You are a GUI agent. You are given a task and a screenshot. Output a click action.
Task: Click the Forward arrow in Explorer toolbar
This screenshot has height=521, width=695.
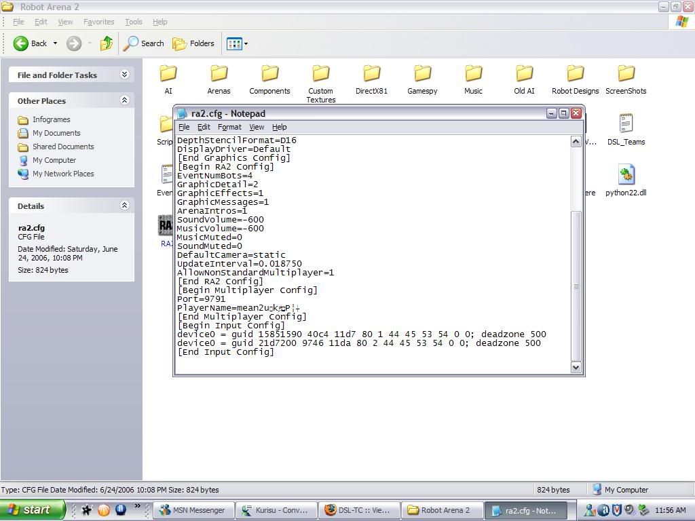tap(74, 43)
